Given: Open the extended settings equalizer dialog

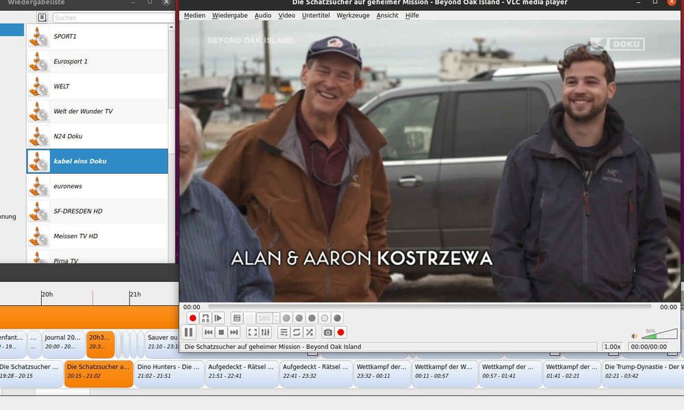Looking at the screenshot, I should tap(265, 333).
